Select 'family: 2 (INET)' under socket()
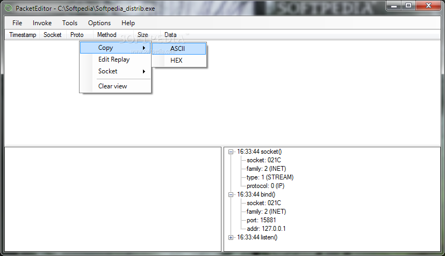This screenshot has width=445, height=256. coord(266,169)
